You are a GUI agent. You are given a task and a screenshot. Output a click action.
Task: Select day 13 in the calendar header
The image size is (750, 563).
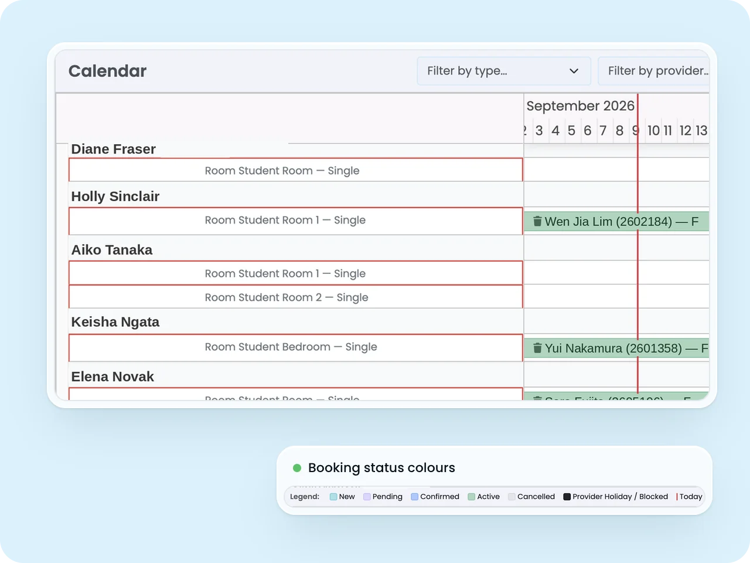[701, 130]
